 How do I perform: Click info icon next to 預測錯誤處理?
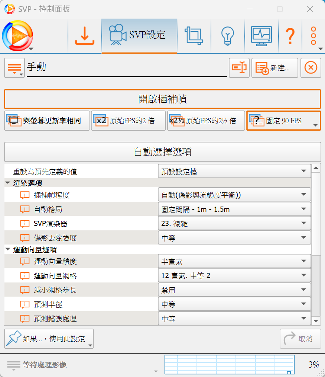click(x=25, y=319)
